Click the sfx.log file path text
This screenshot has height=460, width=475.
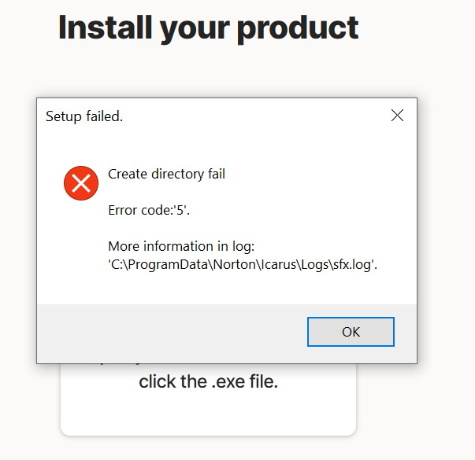(243, 265)
